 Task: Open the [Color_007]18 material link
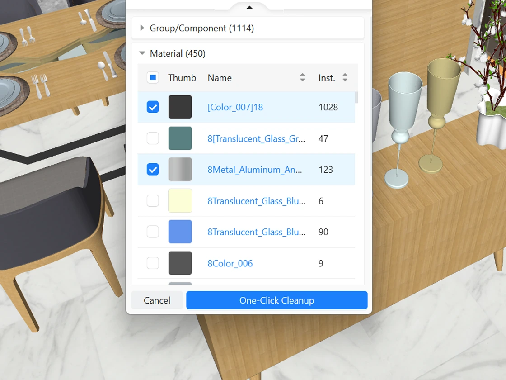pos(235,107)
